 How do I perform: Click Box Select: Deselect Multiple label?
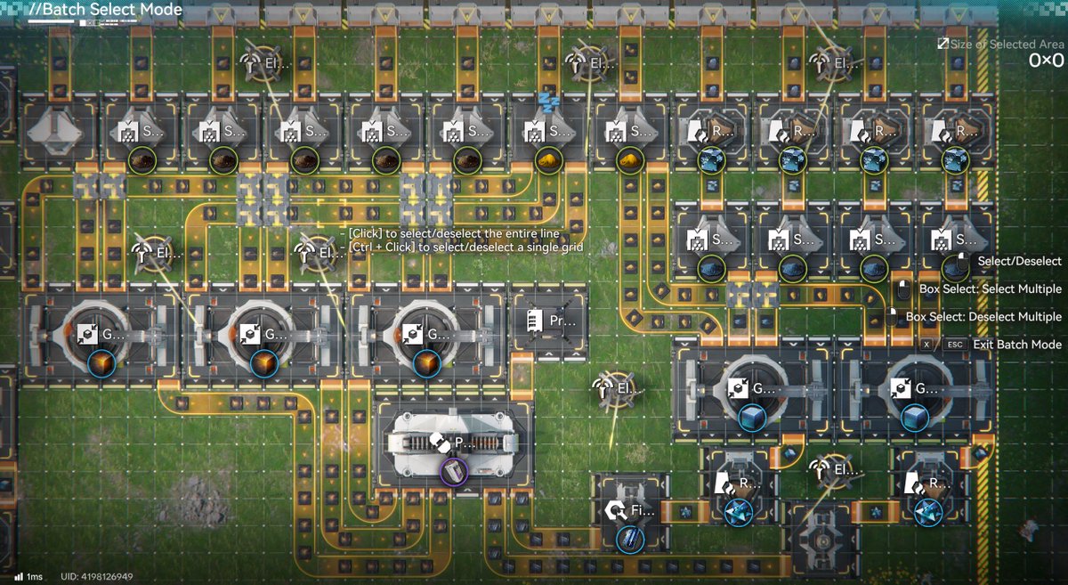click(x=984, y=317)
